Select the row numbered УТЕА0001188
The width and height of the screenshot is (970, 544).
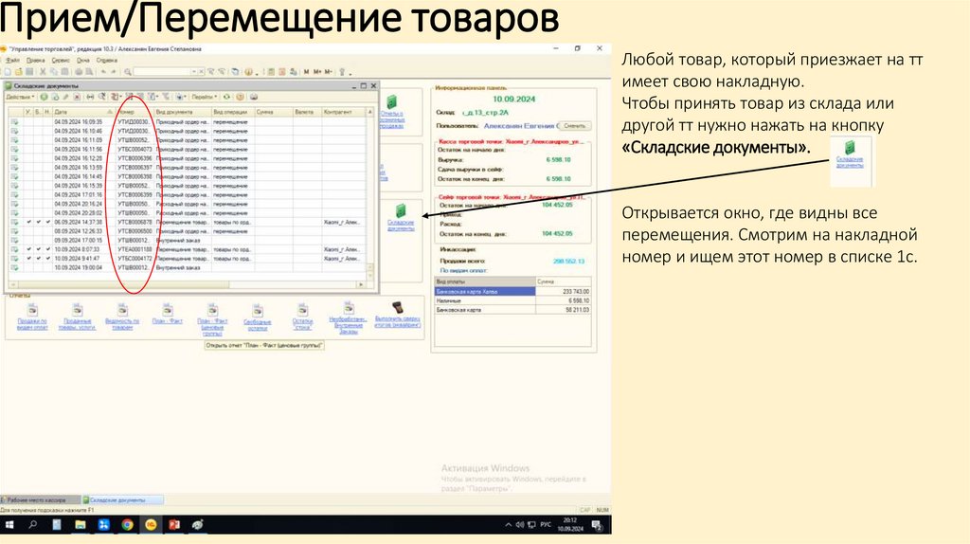(x=187, y=249)
